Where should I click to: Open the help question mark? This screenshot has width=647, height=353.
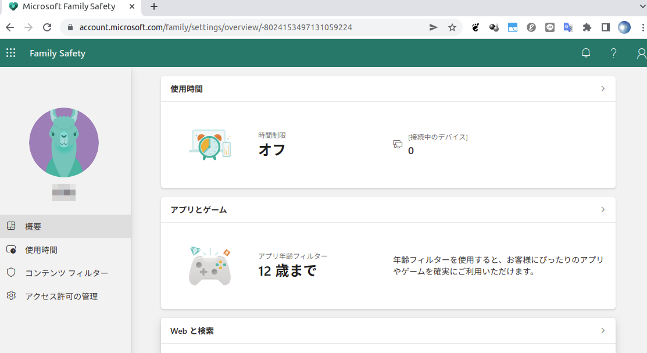pos(614,53)
